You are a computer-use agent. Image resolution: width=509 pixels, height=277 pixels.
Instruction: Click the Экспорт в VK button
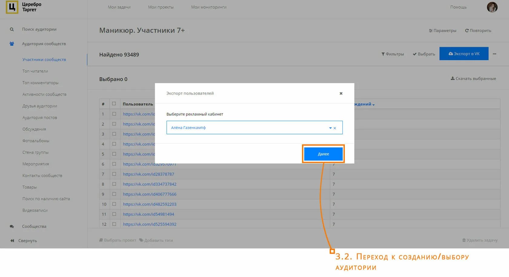click(464, 53)
